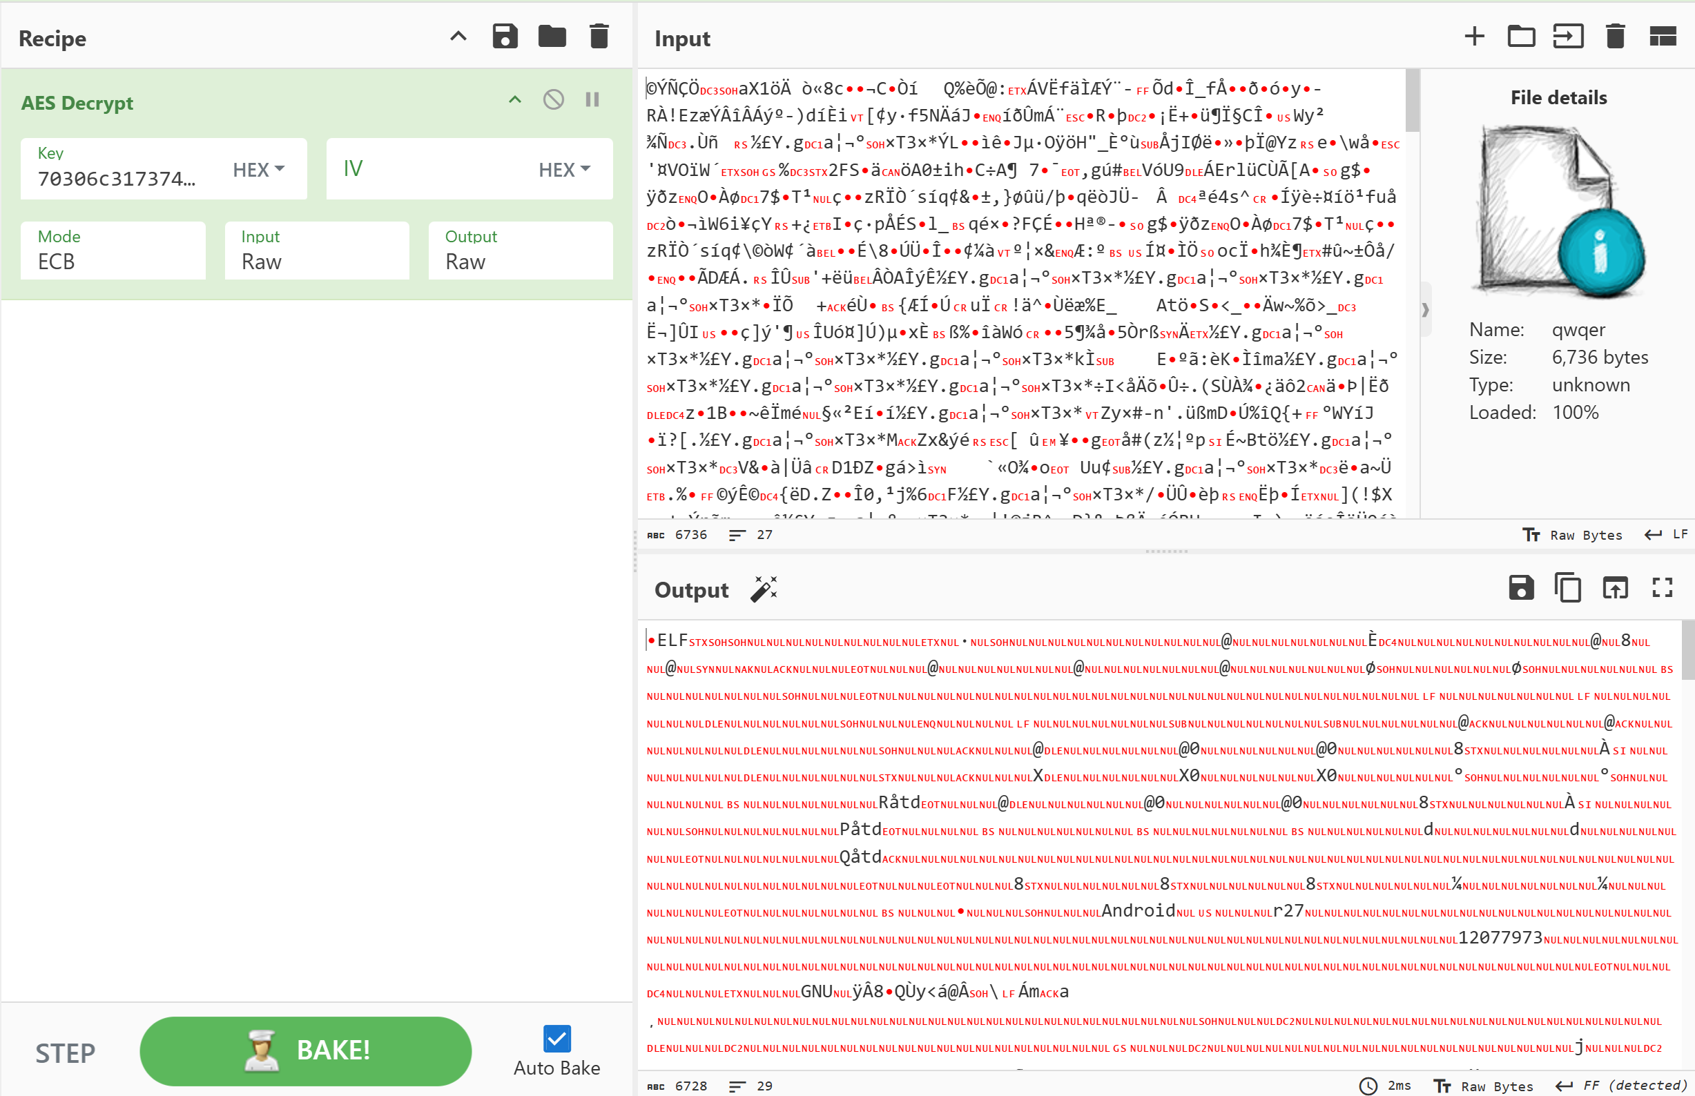The width and height of the screenshot is (1695, 1096).
Task: Click the Magic wand output icon
Action: coord(763,589)
